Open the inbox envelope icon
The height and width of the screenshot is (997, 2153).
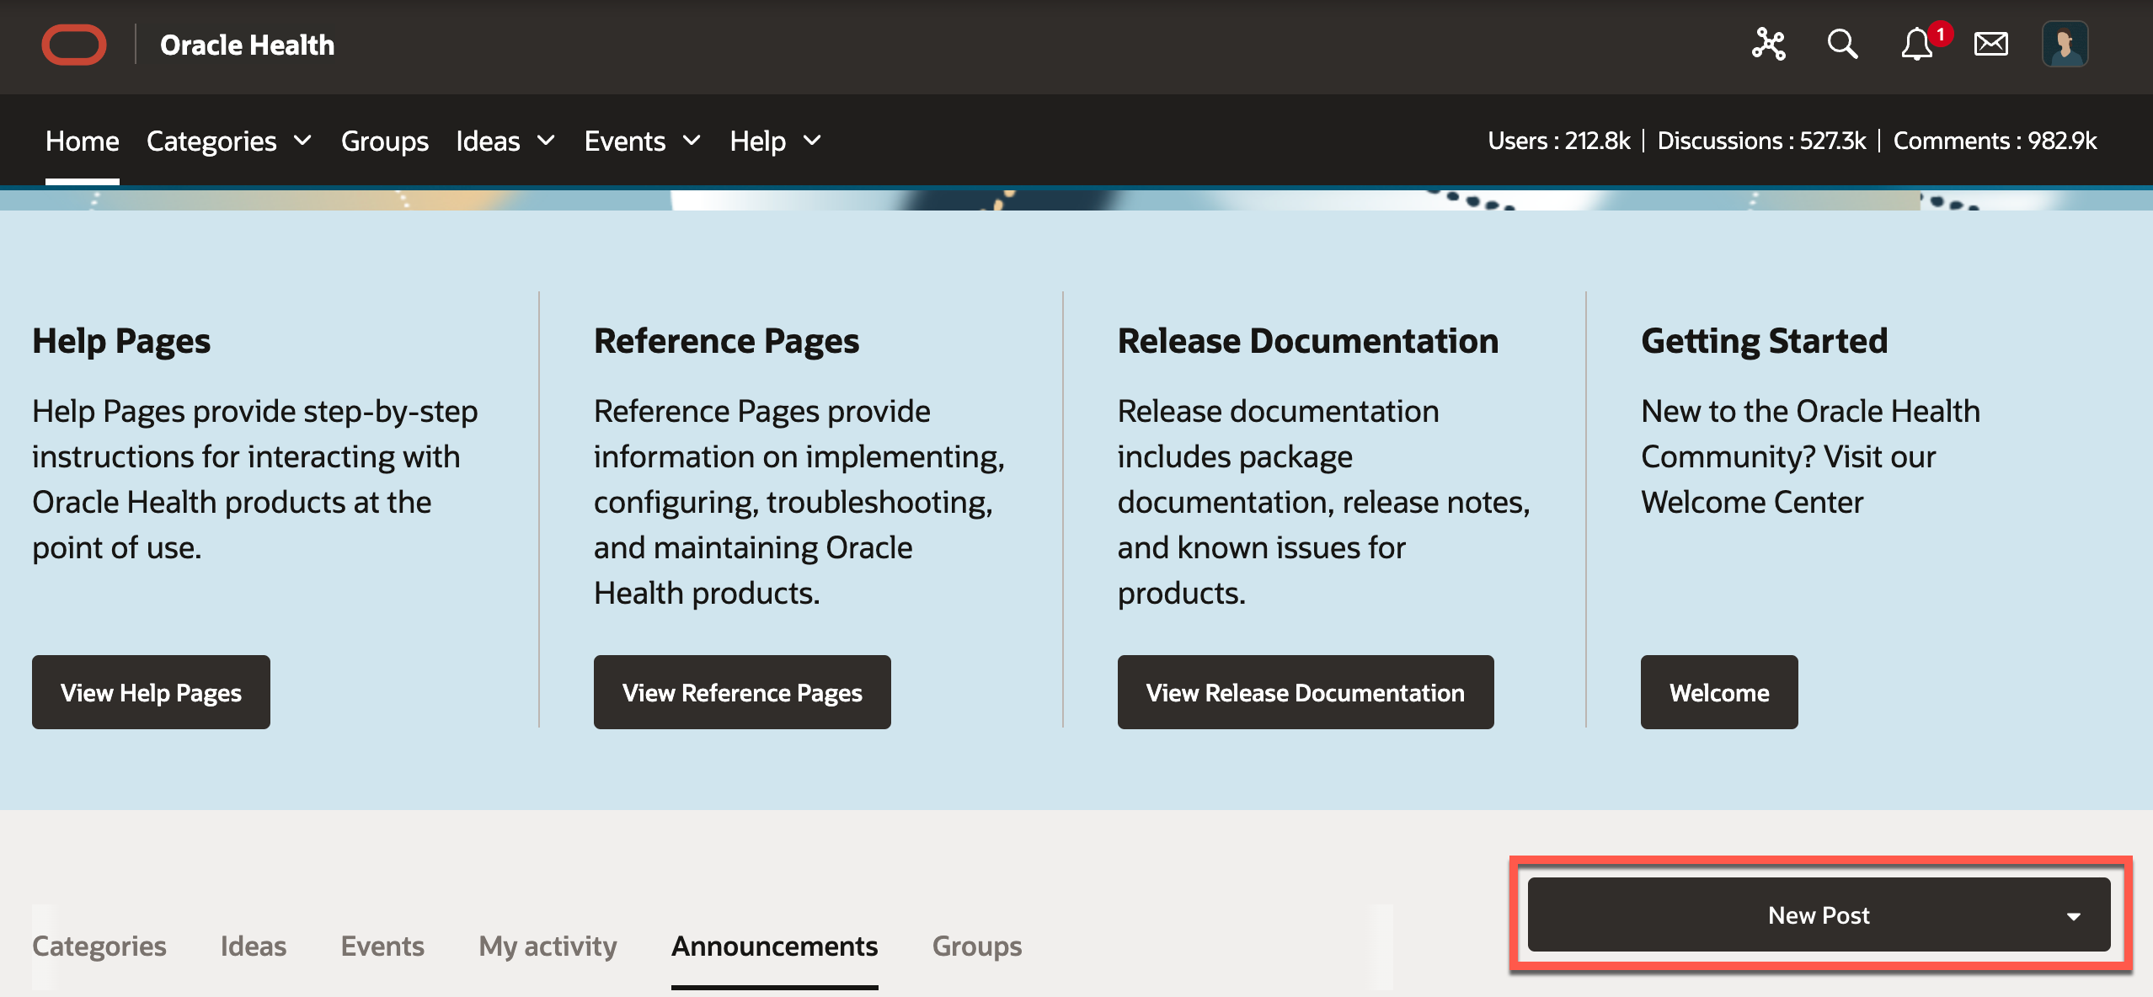point(1991,44)
